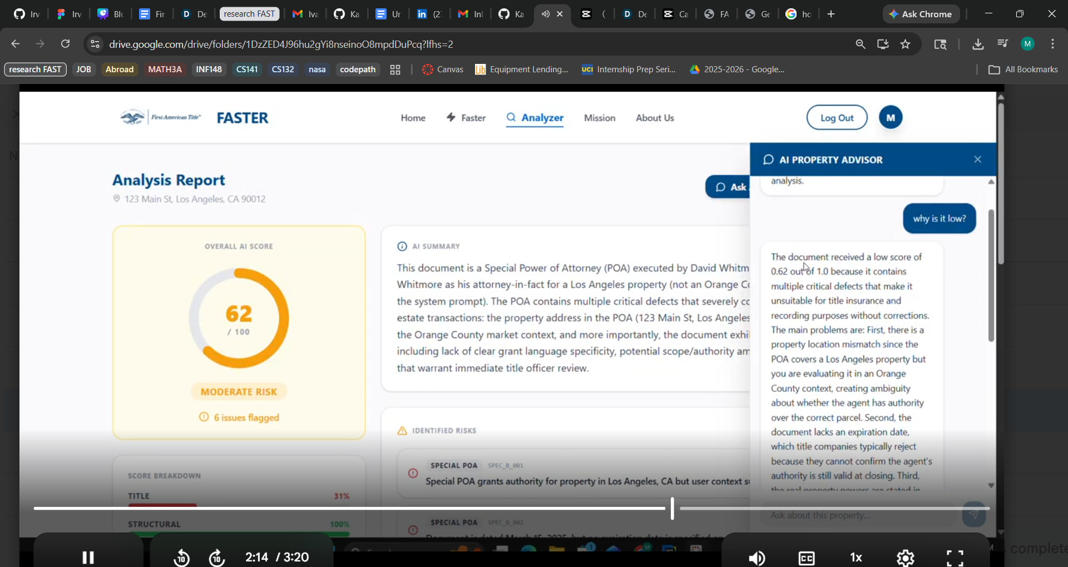
Task: Open the Canvas bookmark
Action: [443, 69]
